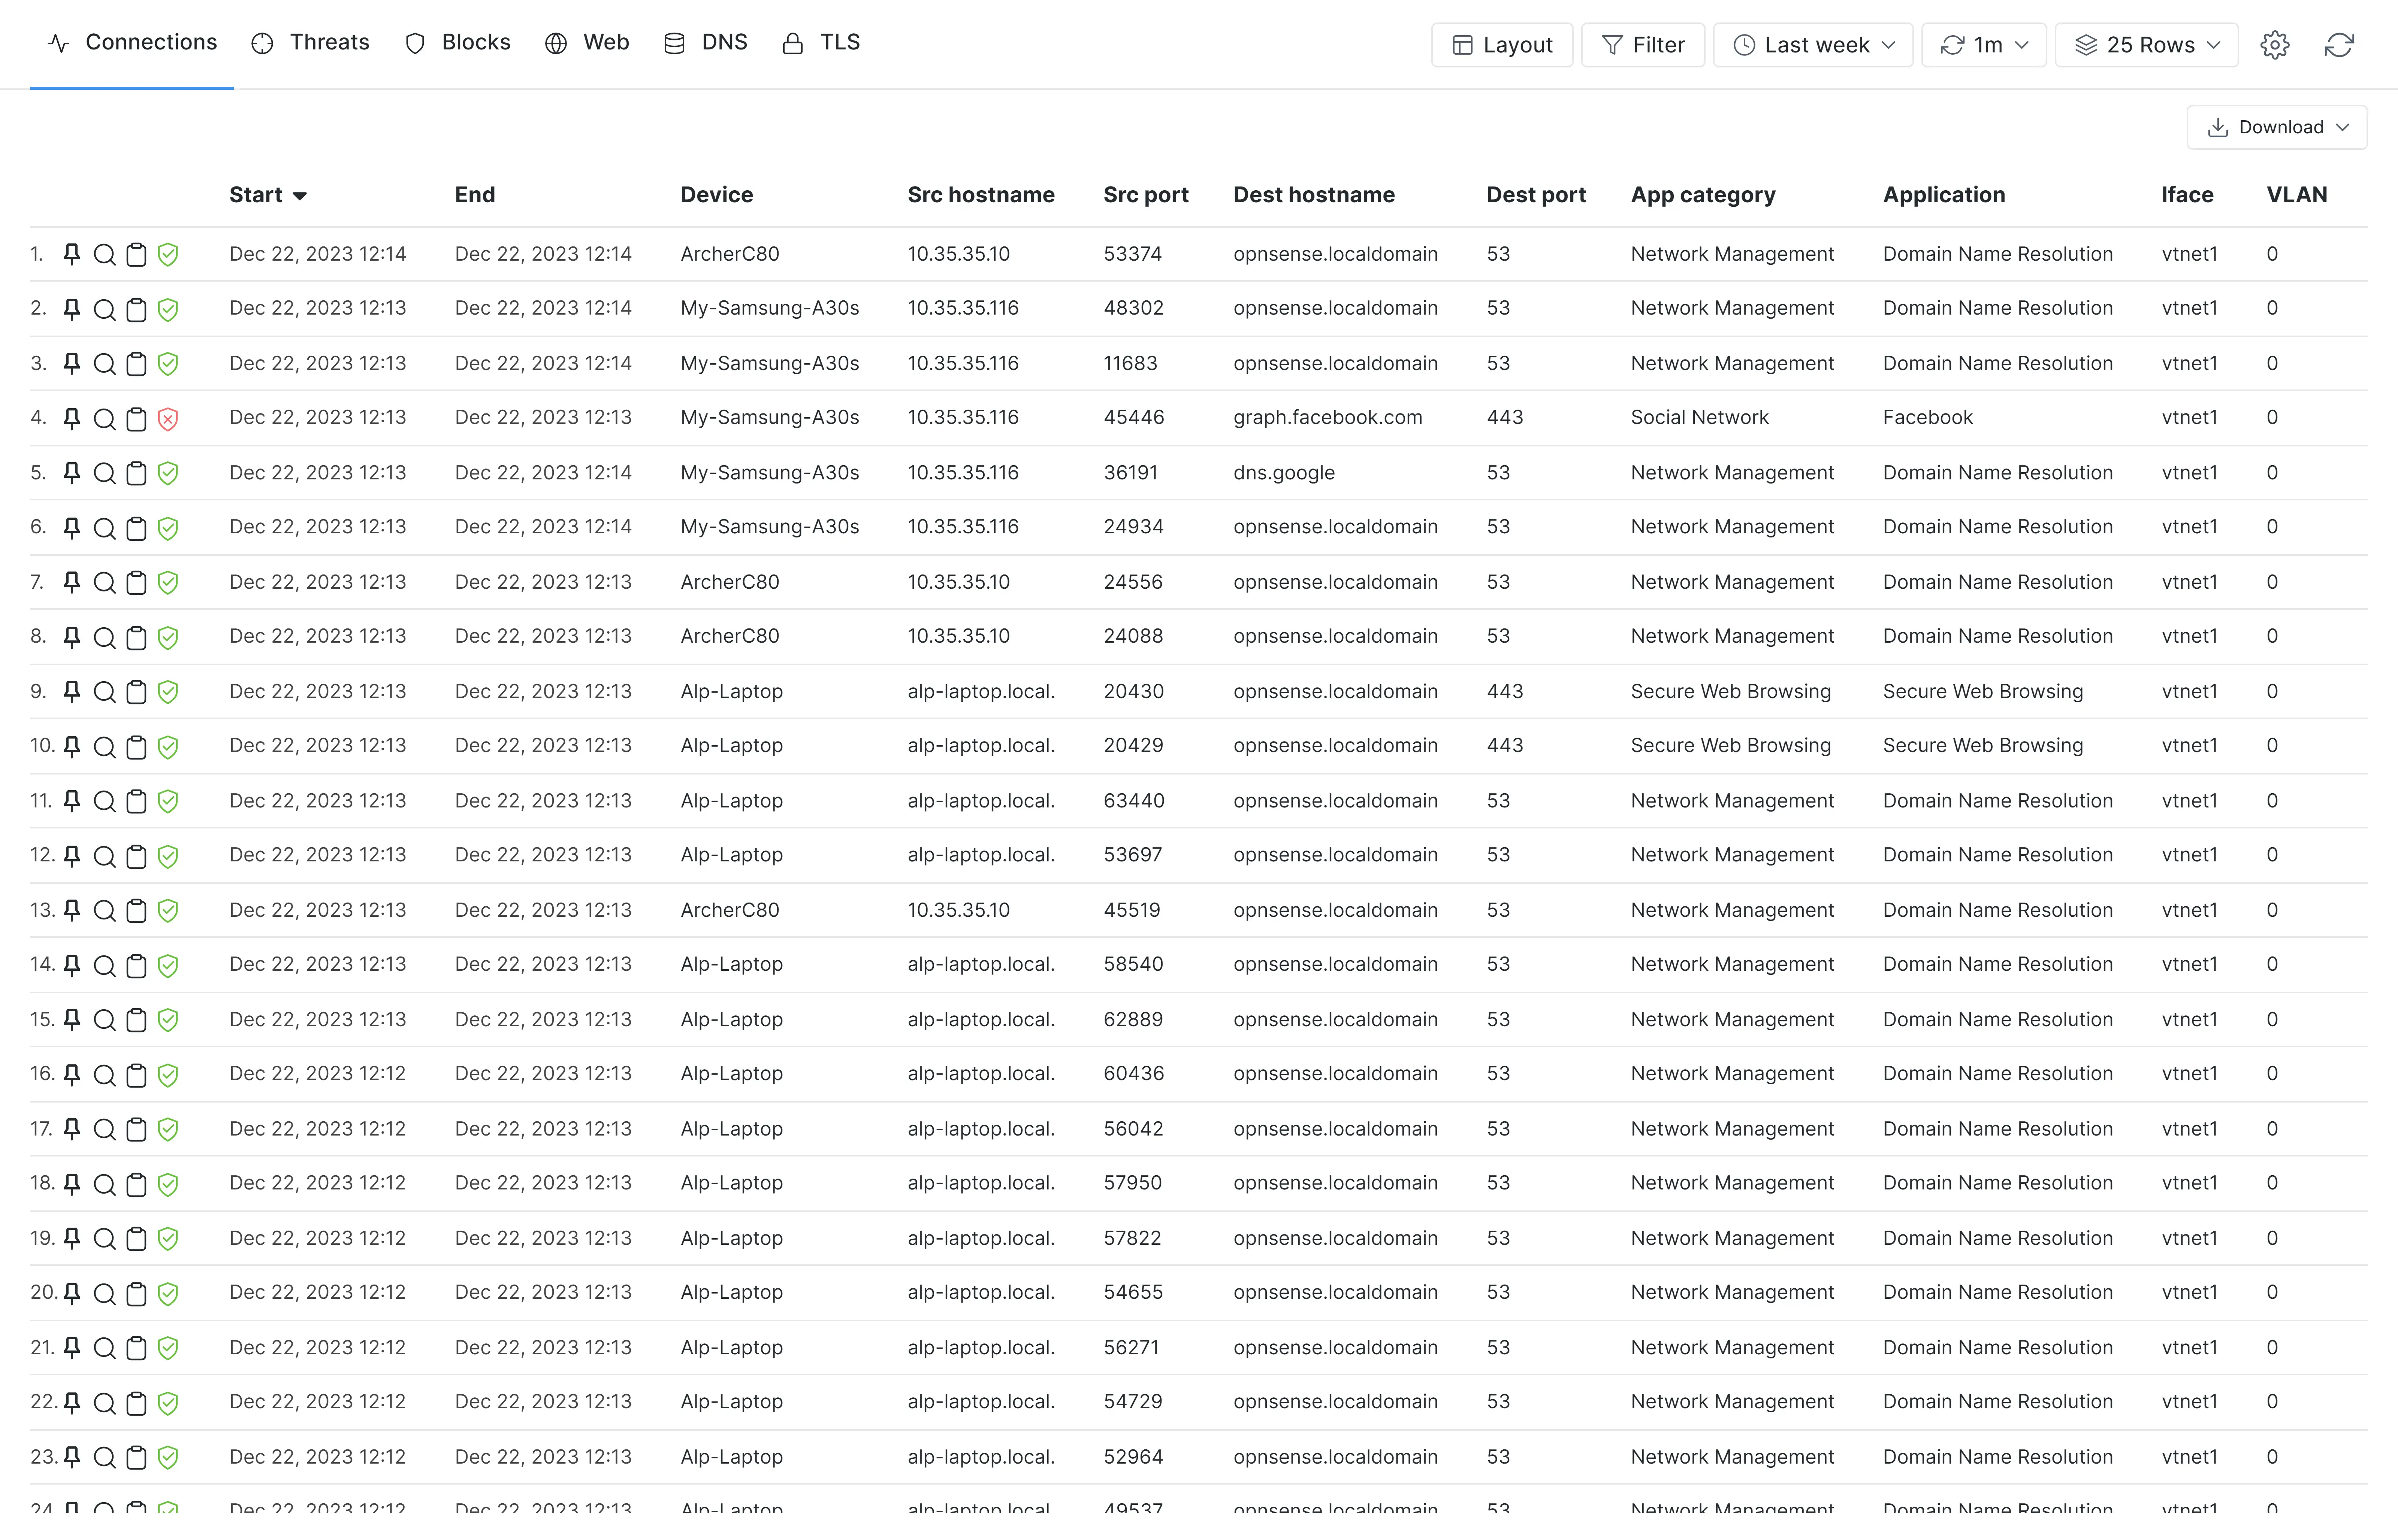The height and width of the screenshot is (1540, 2398).
Task: Switch to the Threats tab
Action: (310, 43)
